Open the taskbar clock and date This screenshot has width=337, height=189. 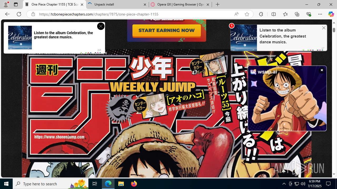pyautogui.click(x=315, y=184)
